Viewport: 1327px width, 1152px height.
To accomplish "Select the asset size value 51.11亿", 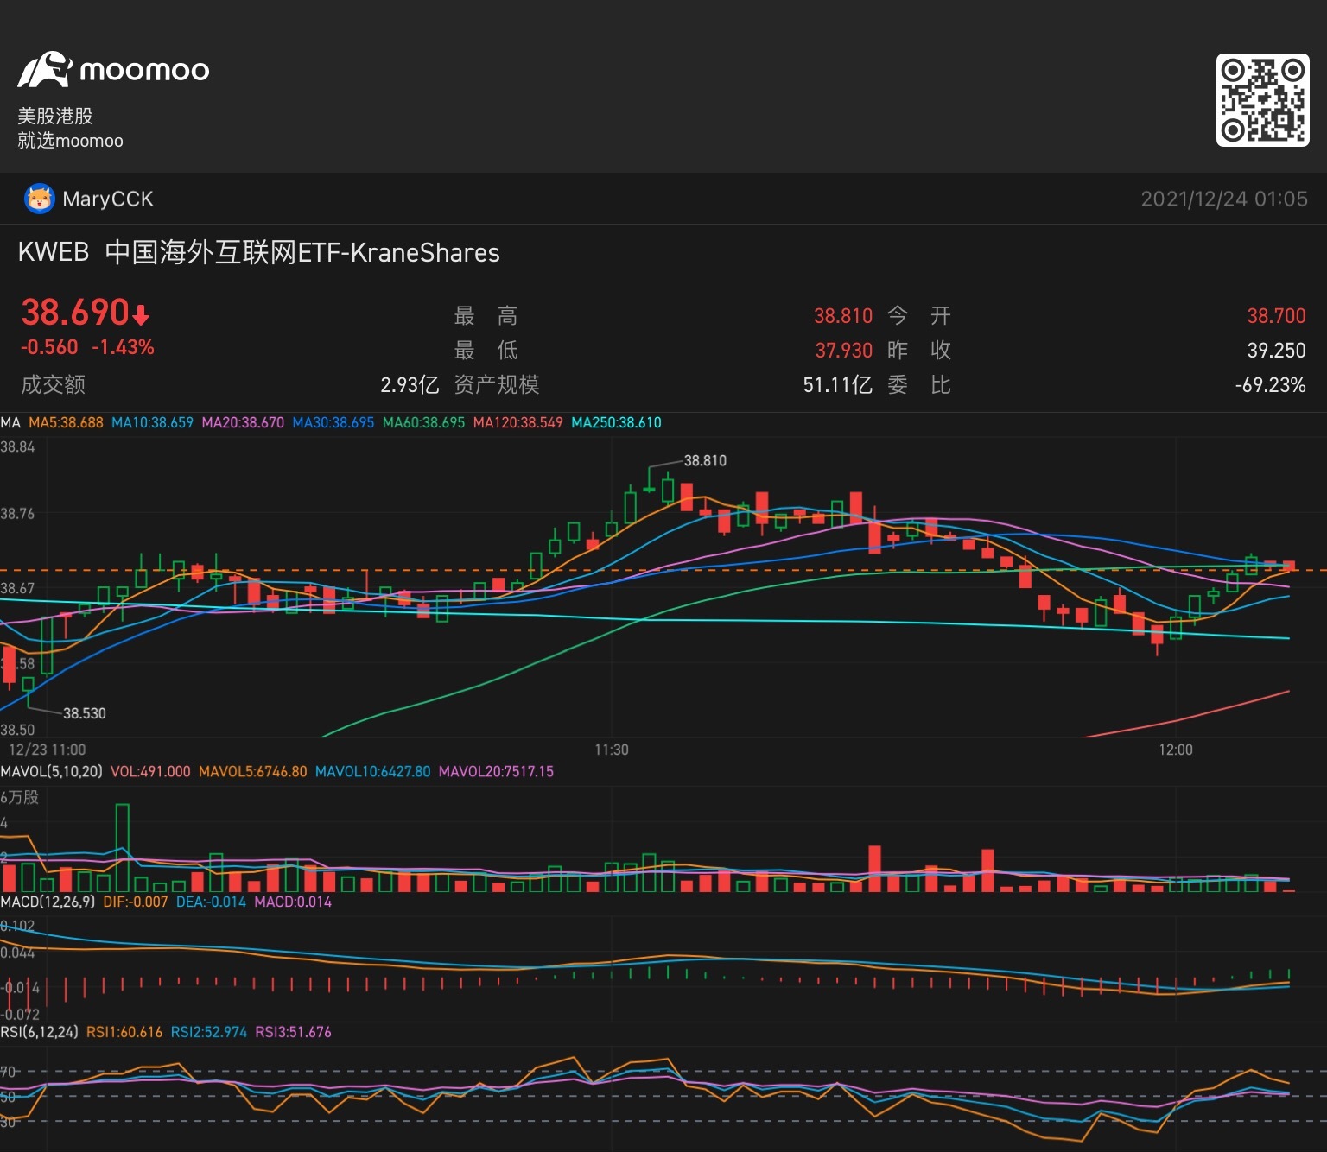I will click(x=838, y=385).
